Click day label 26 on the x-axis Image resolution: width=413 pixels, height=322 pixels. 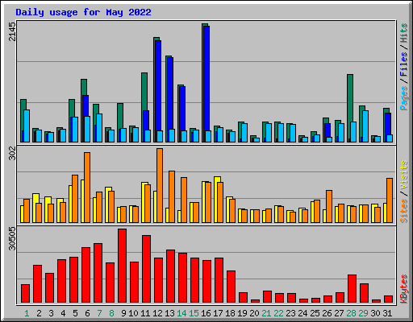pos(327,313)
